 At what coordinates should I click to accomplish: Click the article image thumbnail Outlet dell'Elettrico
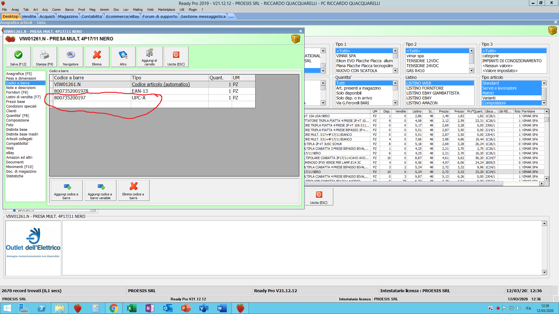point(33,248)
